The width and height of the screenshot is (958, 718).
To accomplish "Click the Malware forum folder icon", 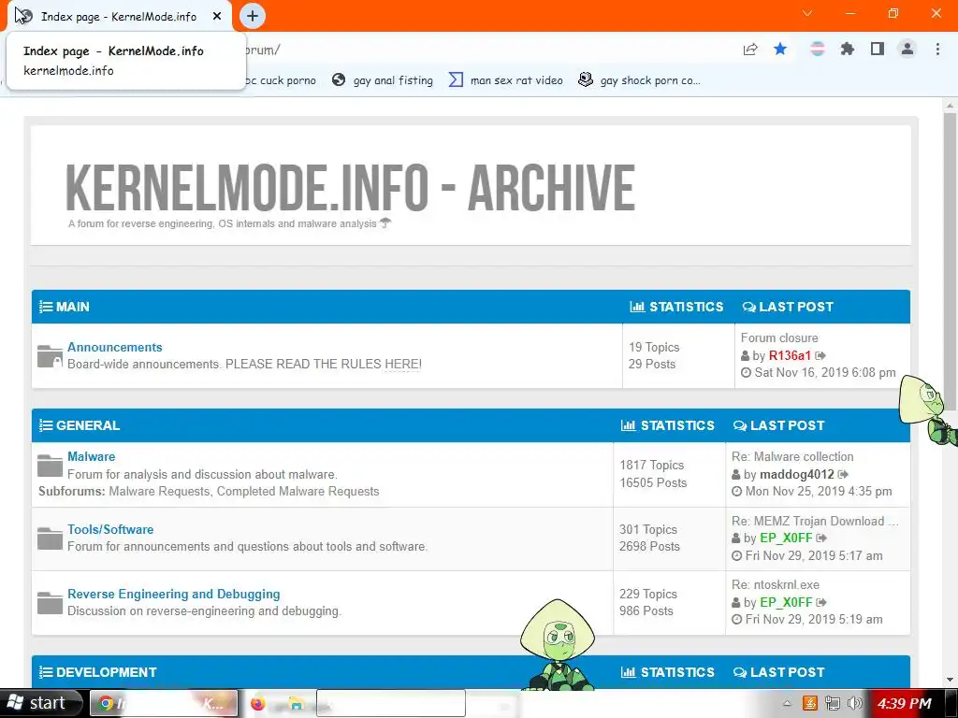I will 50,466.
